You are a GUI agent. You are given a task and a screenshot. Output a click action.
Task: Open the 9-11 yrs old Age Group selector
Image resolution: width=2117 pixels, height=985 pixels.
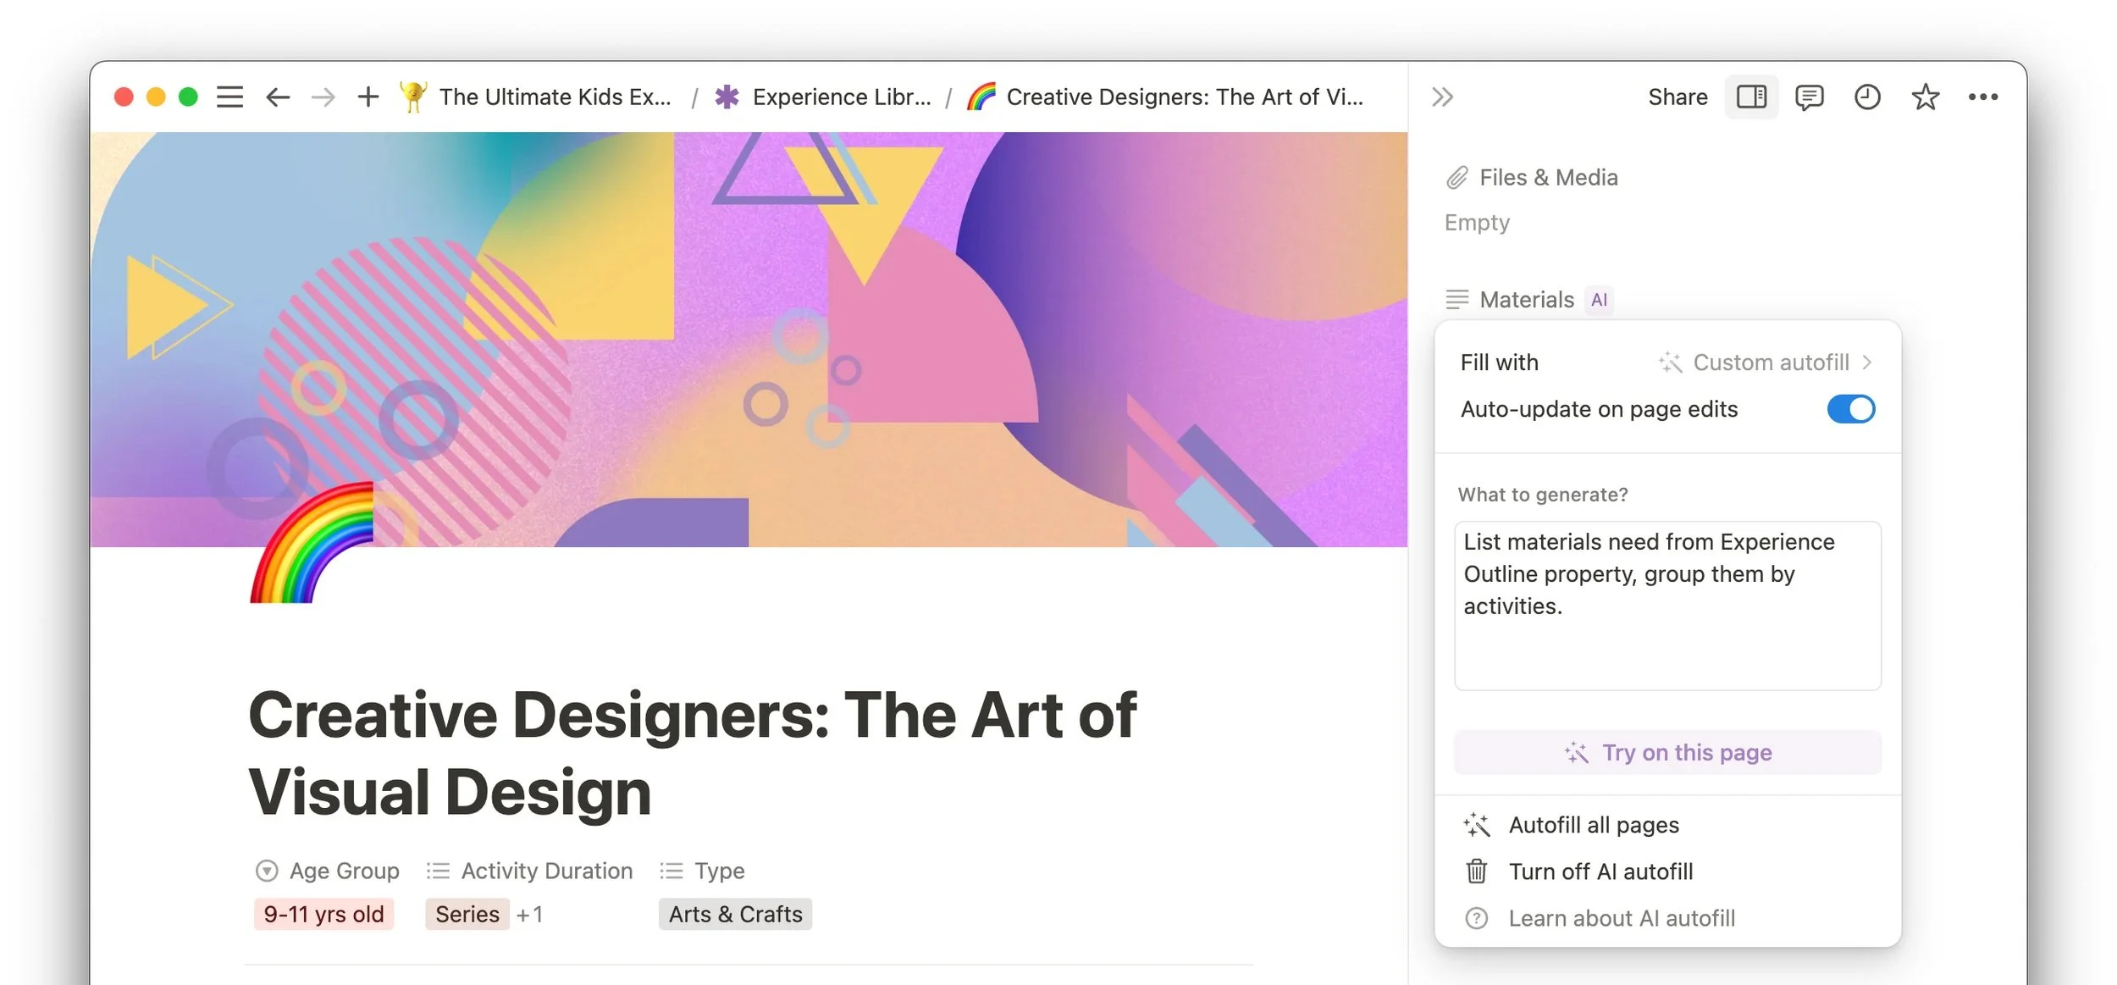point(323,914)
